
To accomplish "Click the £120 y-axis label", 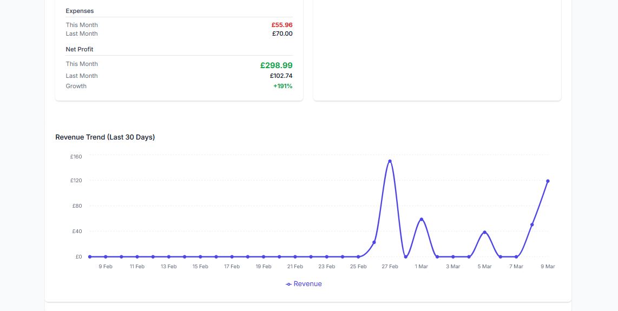I will click(76, 181).
